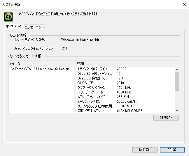Select the メモリ データ レート row label

click(90, 92)
